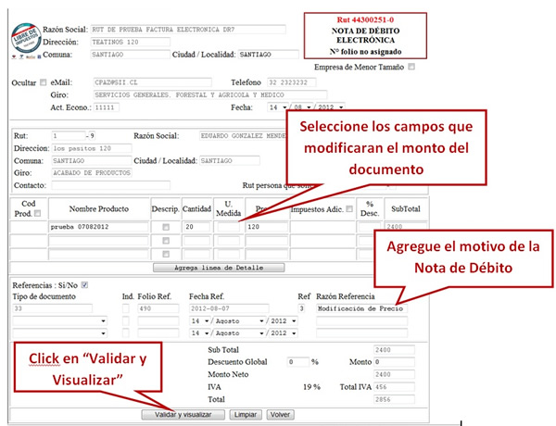The width and height of the screenshot is (556, 426).
Task: Click receiver Giro field ACABADO DE PRODUCTOS
Action: tap(92, 172)
